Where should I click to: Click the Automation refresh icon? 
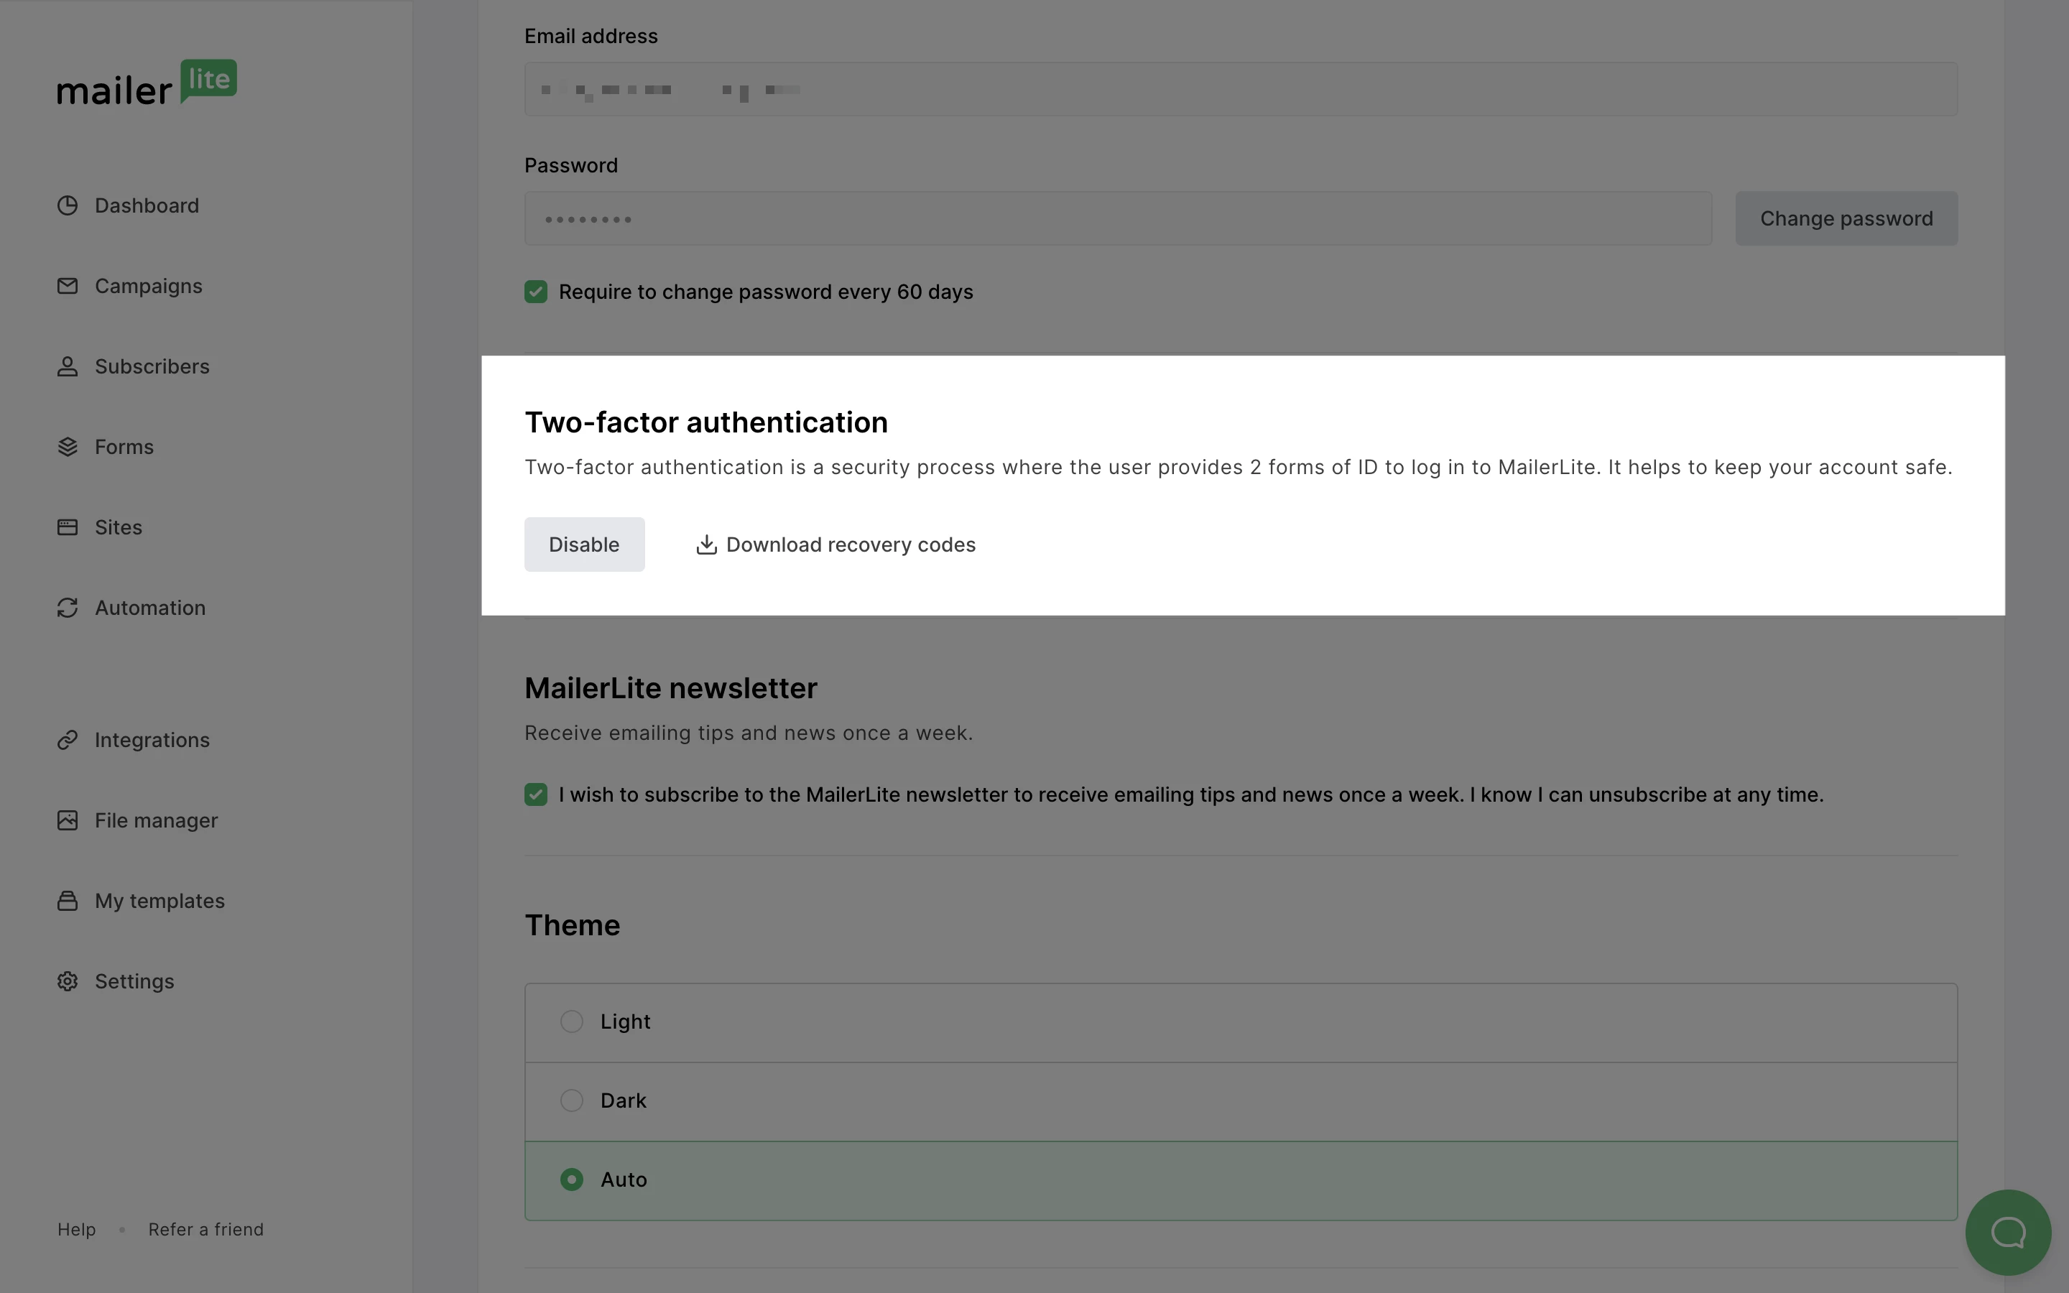tap(68, 608)
